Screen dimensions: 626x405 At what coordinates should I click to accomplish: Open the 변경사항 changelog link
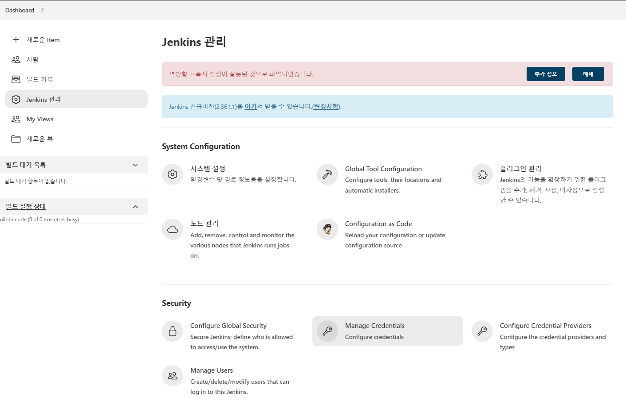click(x=326, y=106)
